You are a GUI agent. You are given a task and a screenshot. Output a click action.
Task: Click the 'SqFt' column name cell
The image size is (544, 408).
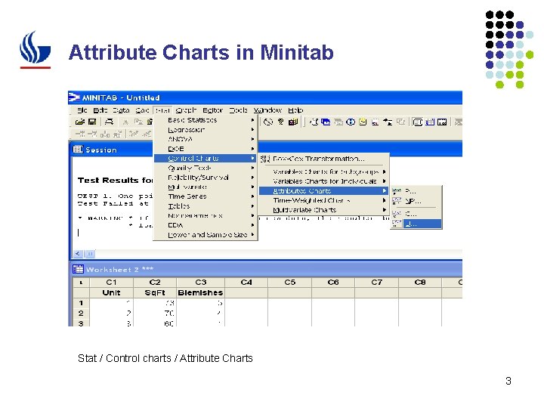pyautogui.click(x=155, y=292)
